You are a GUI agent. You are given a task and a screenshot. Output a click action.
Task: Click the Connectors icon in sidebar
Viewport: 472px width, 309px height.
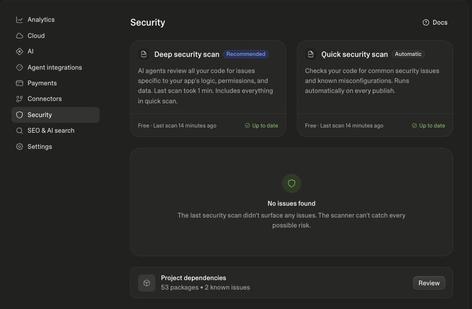19,99
